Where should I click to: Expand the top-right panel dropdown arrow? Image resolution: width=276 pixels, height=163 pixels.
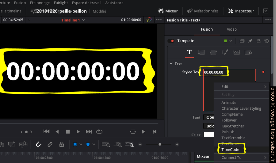[266, 11]
